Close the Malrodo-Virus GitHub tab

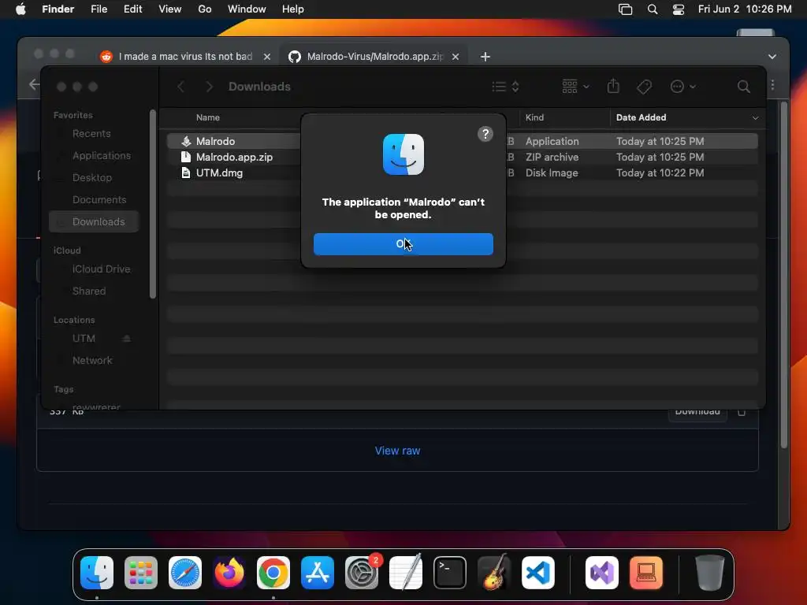(x=456, y=57)
